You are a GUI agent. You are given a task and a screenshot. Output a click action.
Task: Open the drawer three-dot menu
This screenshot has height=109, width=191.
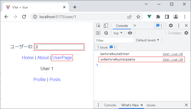tap(98, 105)
